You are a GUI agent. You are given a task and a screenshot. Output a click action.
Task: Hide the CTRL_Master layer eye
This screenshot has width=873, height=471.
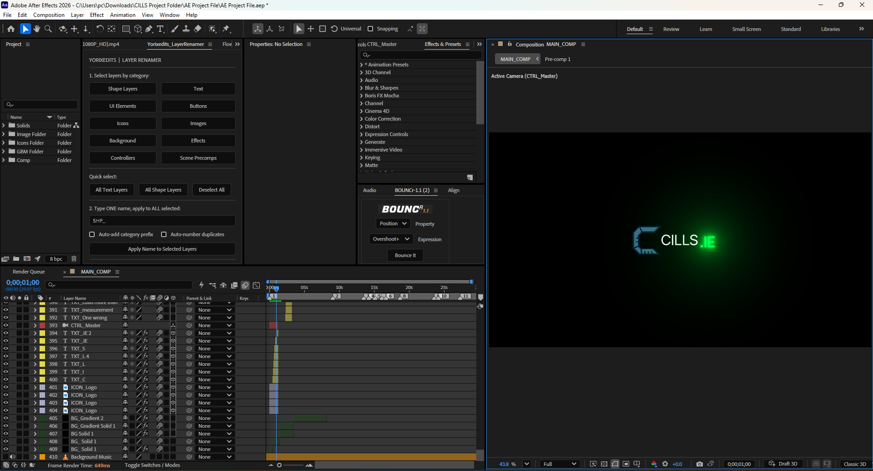(6, 325)
